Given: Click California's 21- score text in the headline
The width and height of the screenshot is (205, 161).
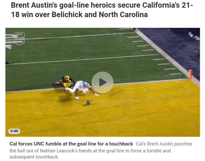Looking at the screenshot, I should point(168,5).
